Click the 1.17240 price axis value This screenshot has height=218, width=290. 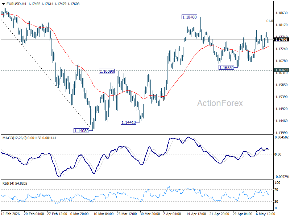[282, 49]
